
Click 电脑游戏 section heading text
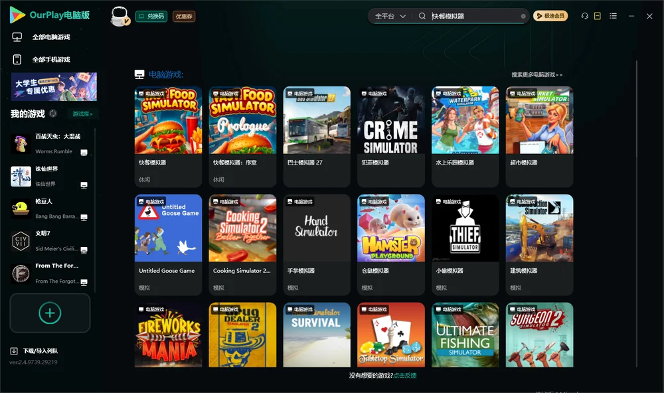165,74
